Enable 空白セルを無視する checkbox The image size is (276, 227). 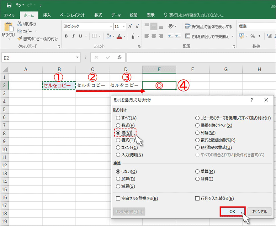coord(118,198)
